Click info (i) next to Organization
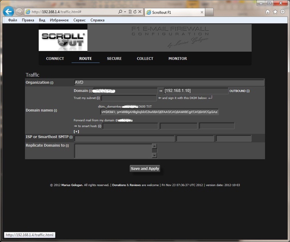Viewport: 290px width, 242px height. pos(52,83)
